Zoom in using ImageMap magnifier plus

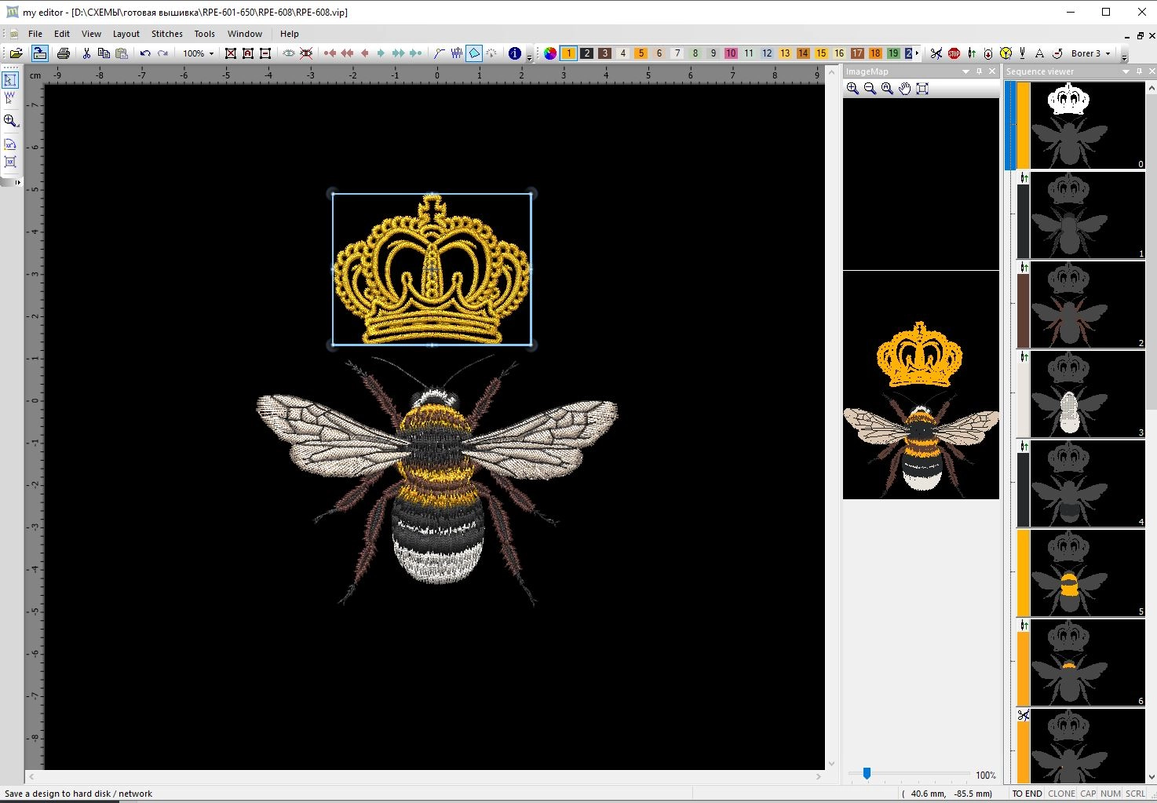(x=853, y=89)
